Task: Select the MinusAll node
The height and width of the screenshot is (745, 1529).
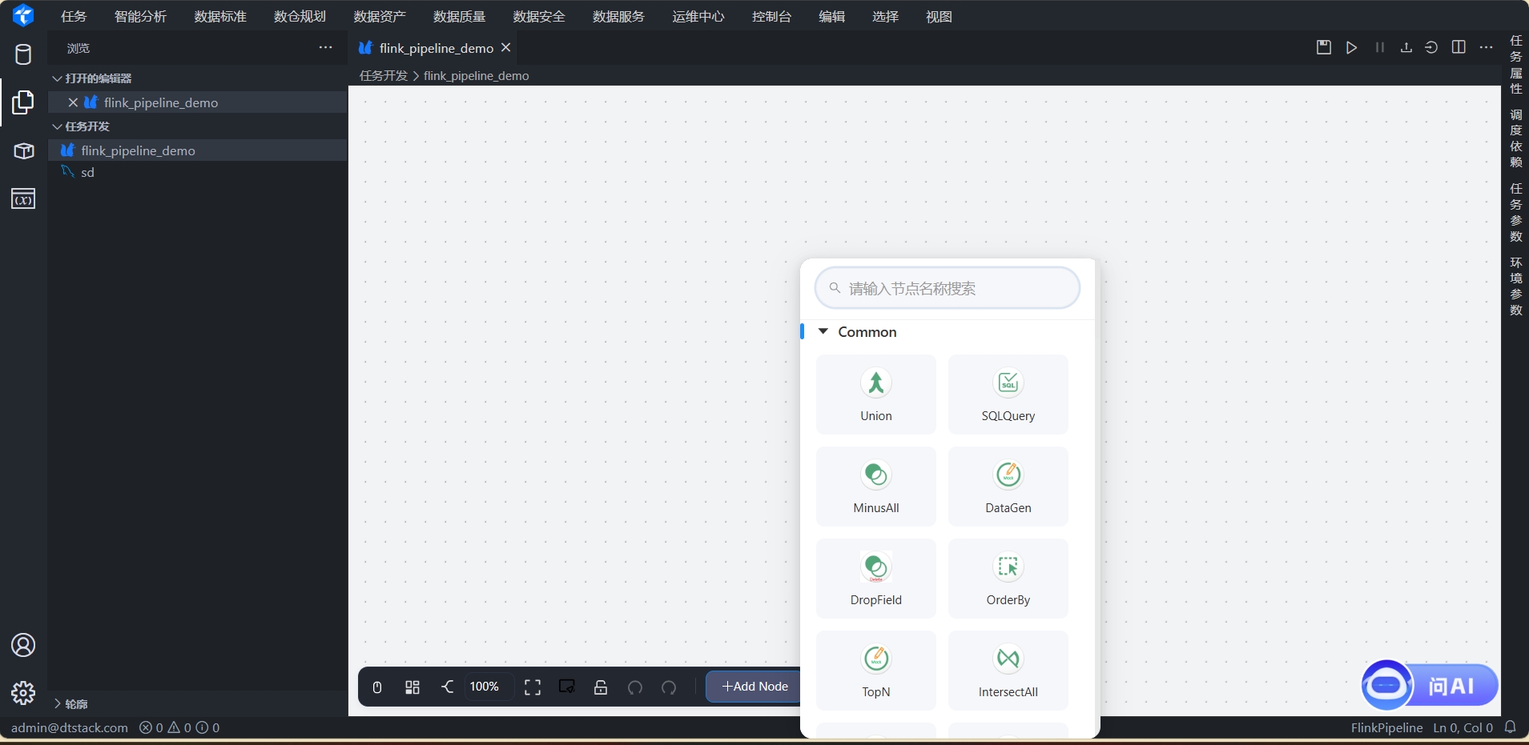Action: [876, 487]
